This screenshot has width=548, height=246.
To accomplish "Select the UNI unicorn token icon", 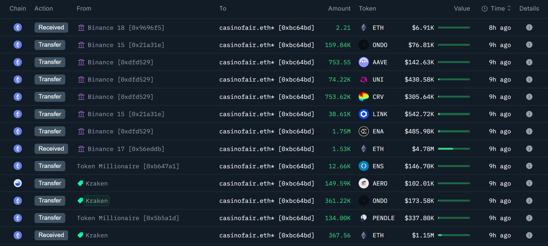I will coord(363,79).
